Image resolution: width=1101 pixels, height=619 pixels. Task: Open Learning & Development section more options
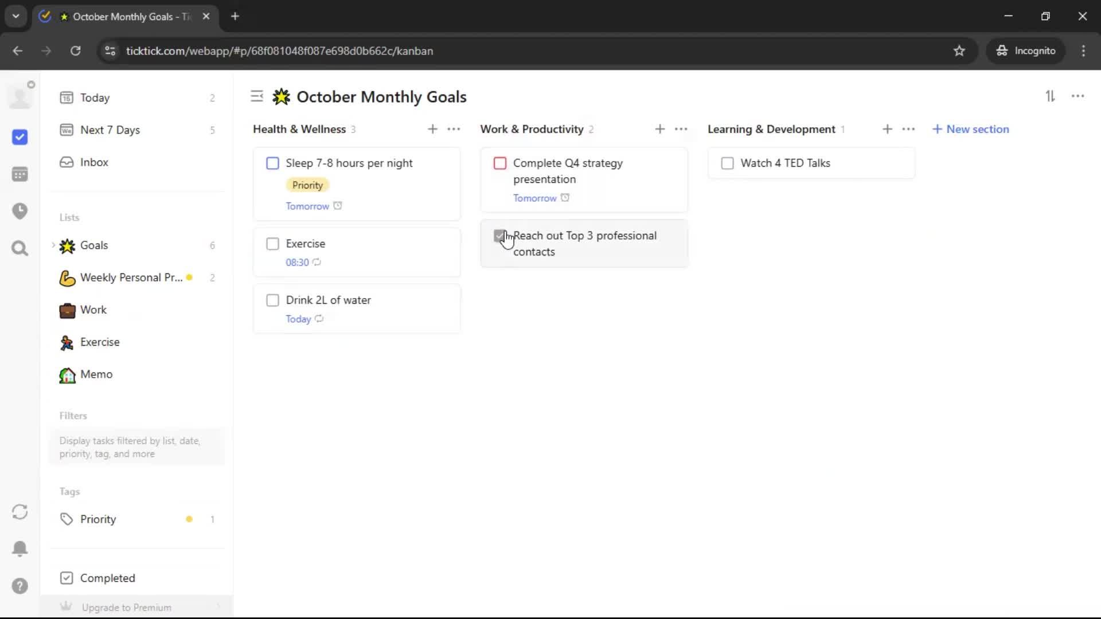click(908, 130)
